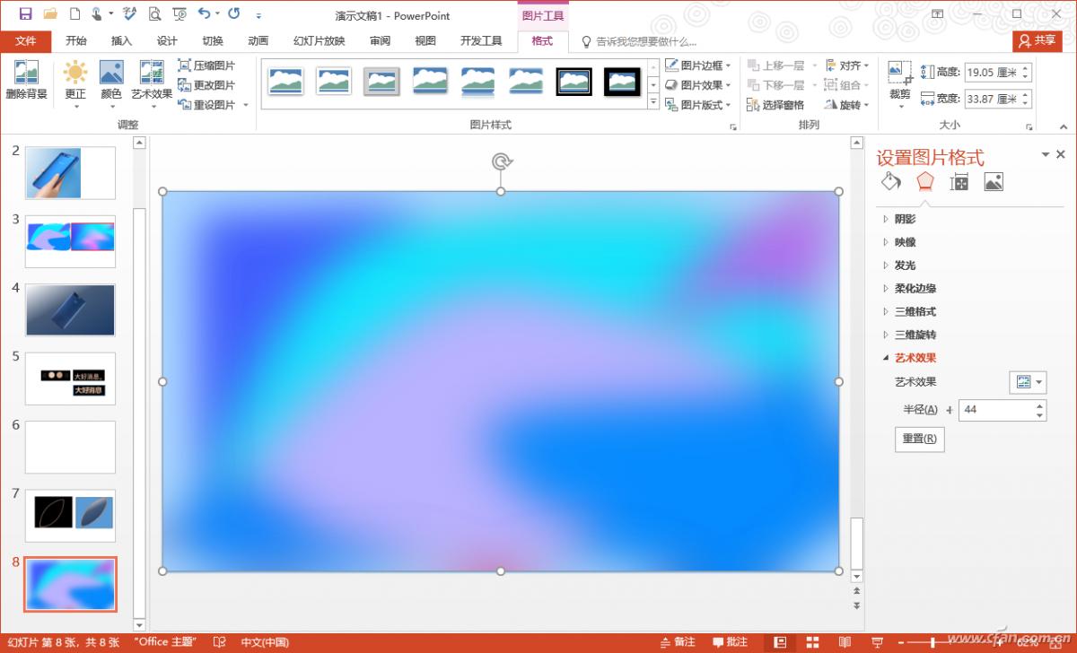1077x653 pixels.
Task: Click the 压缩图片 compress pictures icon
Action: pyautogui.click(x=205, y=65)
